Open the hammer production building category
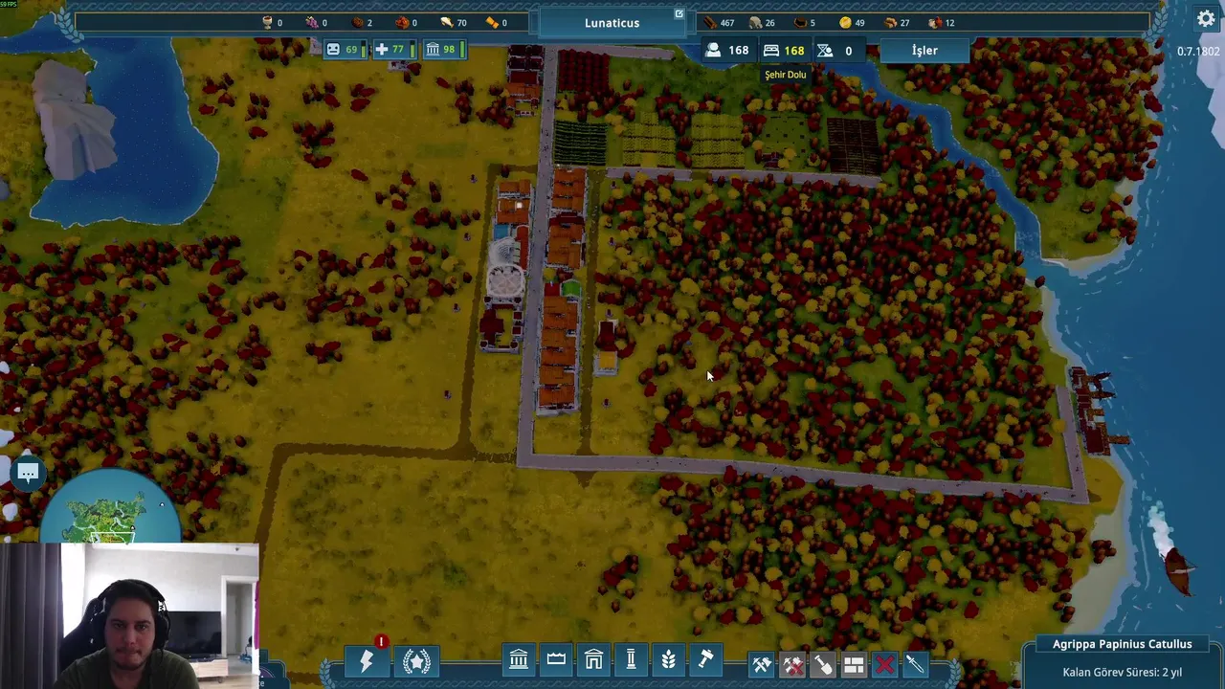The height and width of the screenshot is (689, 1225). [x=705, y=659]
